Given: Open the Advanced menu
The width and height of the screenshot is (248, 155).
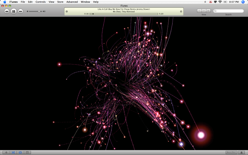Looking at the screenshot, I should [72, 2].
